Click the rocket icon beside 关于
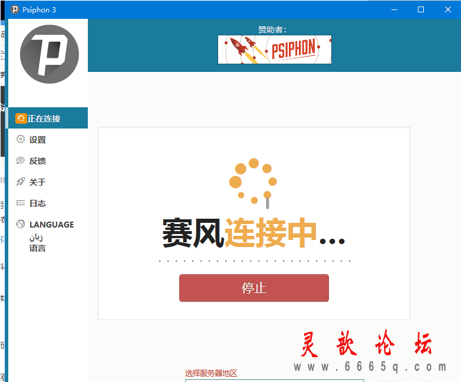The width and height of the screenshot is (461, 382). pos(21,182)
